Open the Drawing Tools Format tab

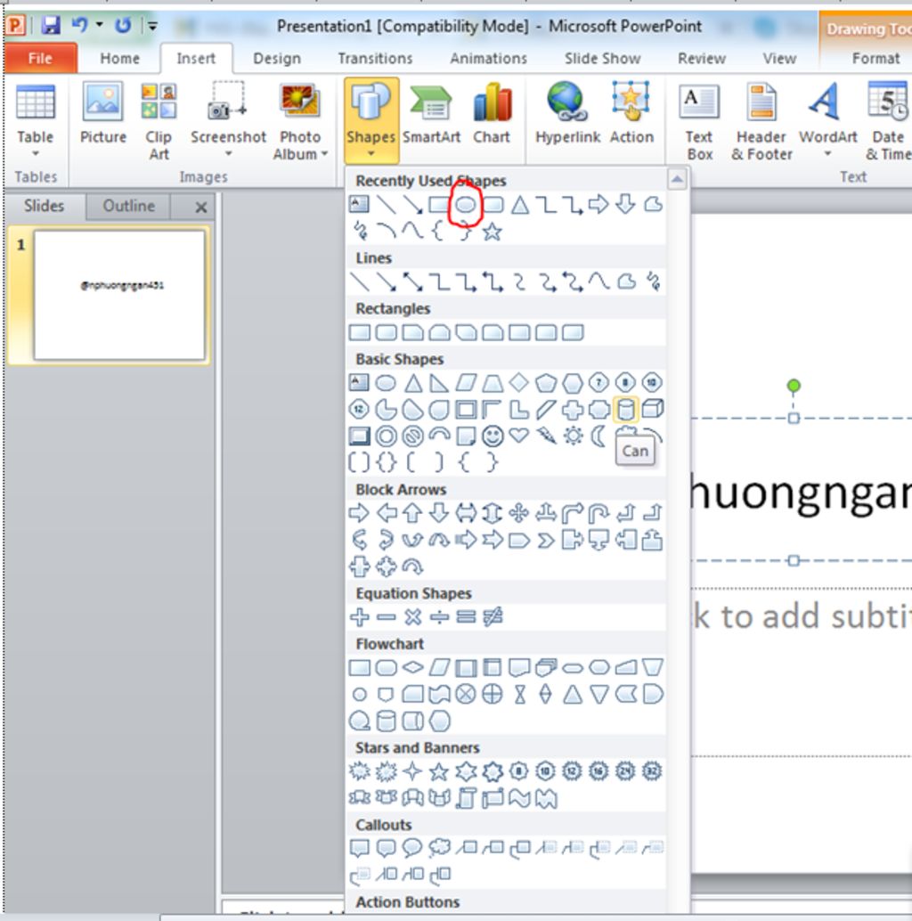pos(875,58)
